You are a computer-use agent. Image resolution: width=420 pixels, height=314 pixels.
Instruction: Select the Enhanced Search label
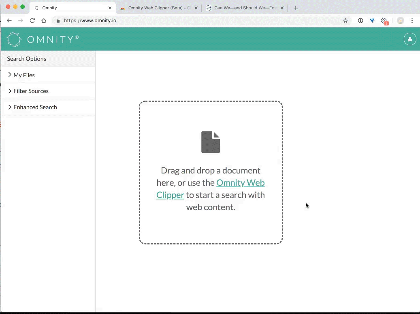coord(35,107)
